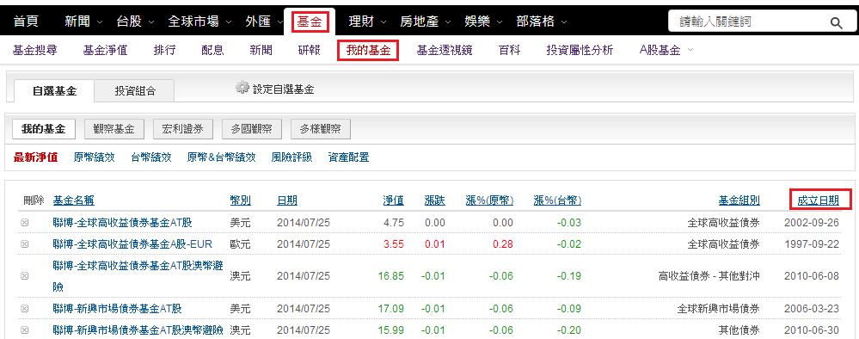This screenshot has height=339, width=859.
Task: Delete 聯博-全球高收益債券基金AT股 row with x icon
Action: (x=24, y=223)
